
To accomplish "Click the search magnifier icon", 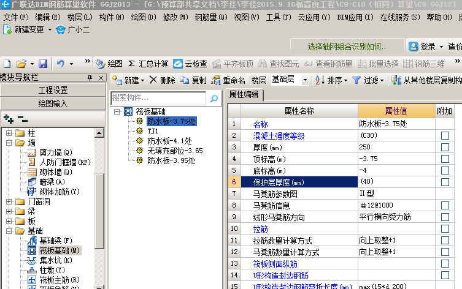I will coord(214,98).
